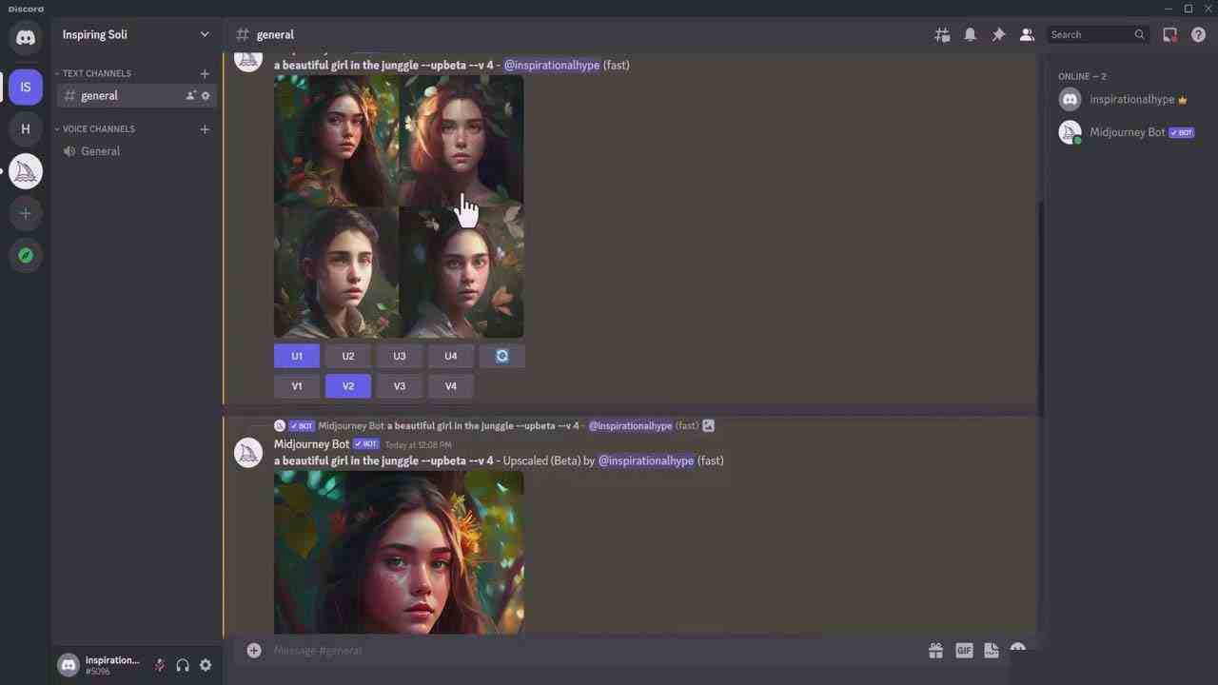The image size is (1218, 685).
Task: Collapse the Voice Channels category
Action: [x=98, y=128]
